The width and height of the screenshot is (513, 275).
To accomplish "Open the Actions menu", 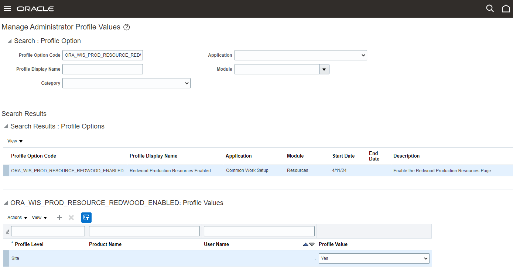I will point(17,218).
